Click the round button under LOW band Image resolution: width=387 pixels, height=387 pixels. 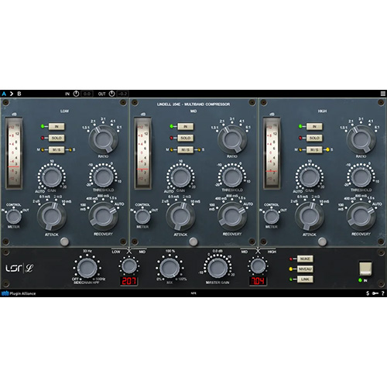click(x=64, y=241)
